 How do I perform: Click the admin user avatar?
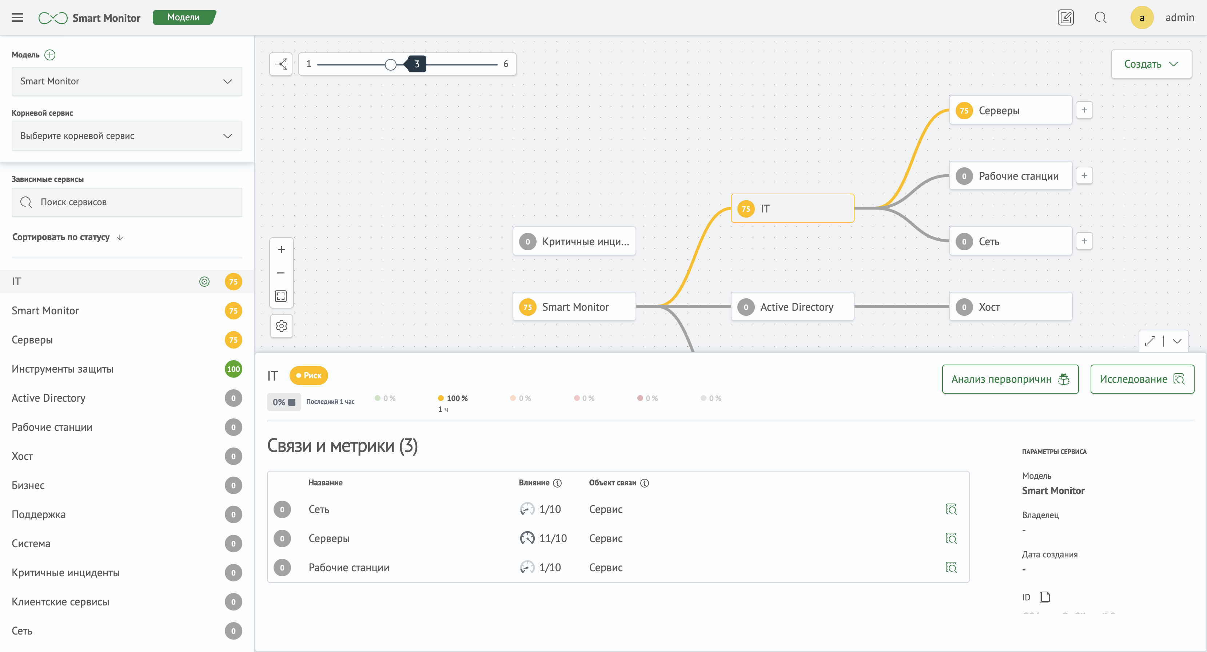(1142, 18)
